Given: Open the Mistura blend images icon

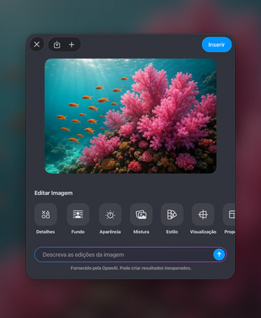Looking at the screenshot, I should (x=141, y=215).
